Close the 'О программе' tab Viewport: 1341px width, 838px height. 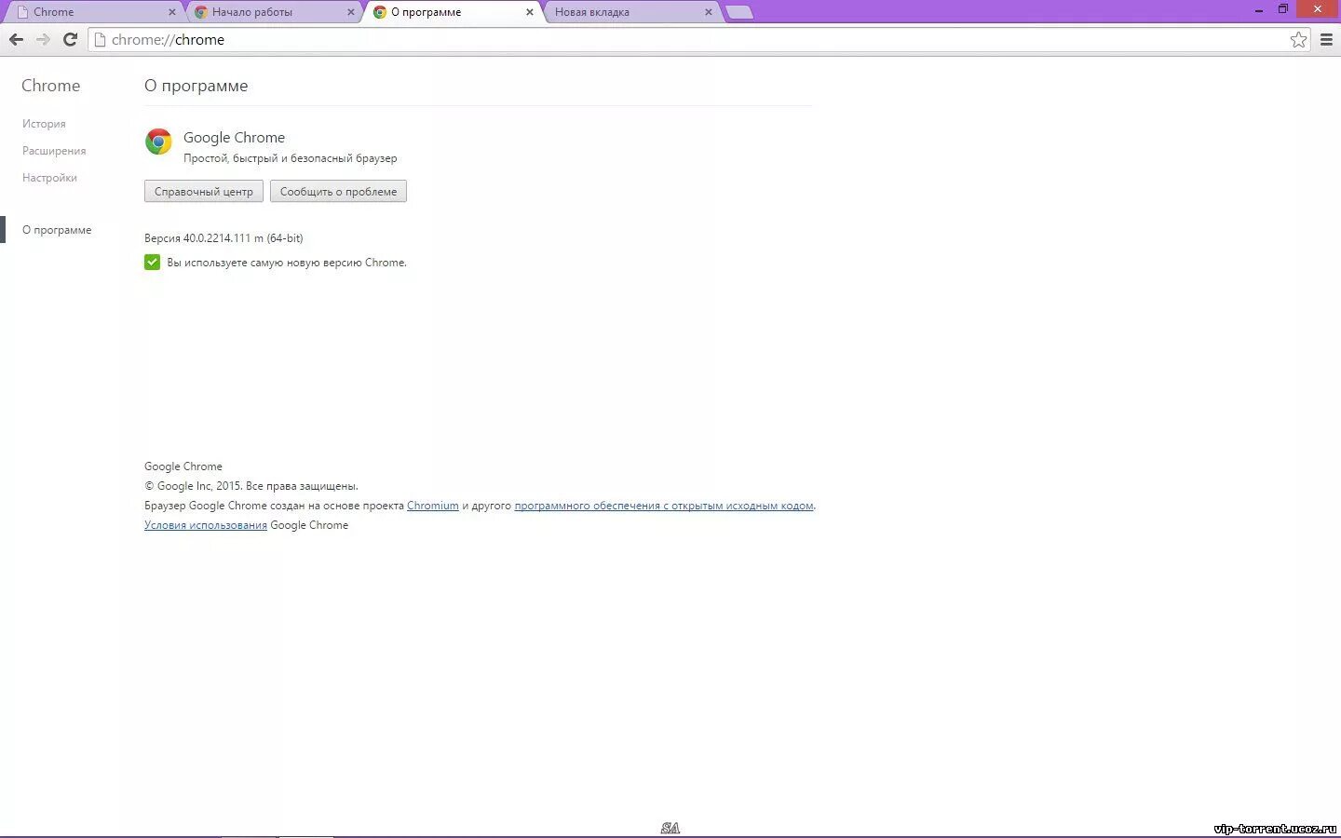click(529, 12)
